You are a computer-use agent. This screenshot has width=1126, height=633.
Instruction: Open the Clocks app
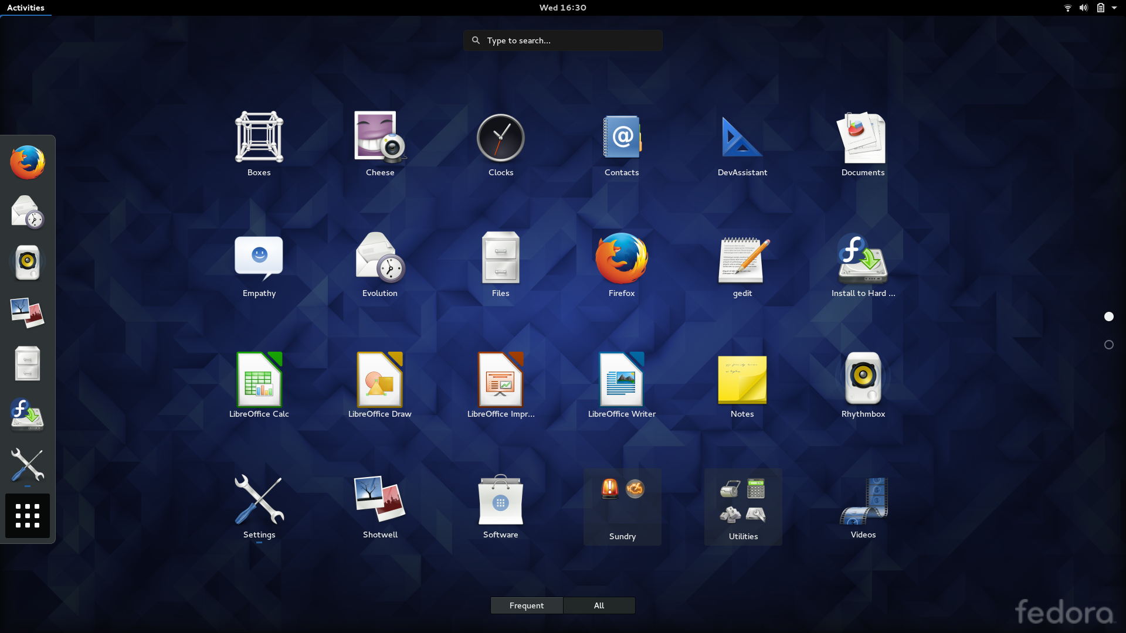coord(500,144)
